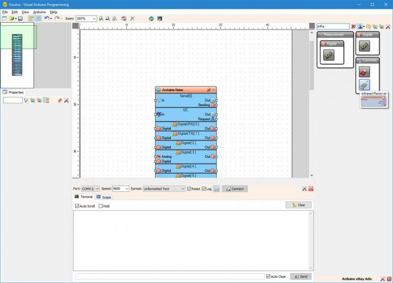Clear the component search filter icon
The width and height of the screenshot is (393, 283).
click(354, 26)
